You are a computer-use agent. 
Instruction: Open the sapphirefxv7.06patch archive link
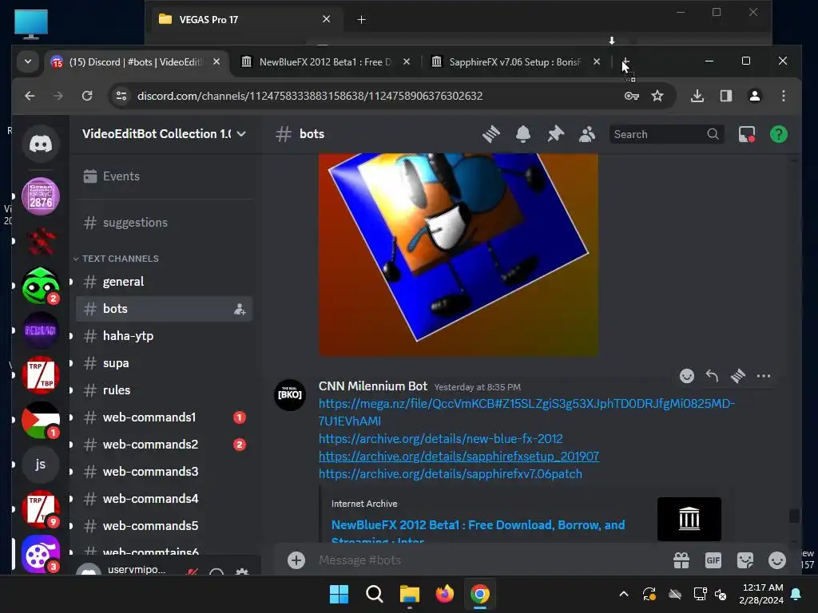click(451, 474)
